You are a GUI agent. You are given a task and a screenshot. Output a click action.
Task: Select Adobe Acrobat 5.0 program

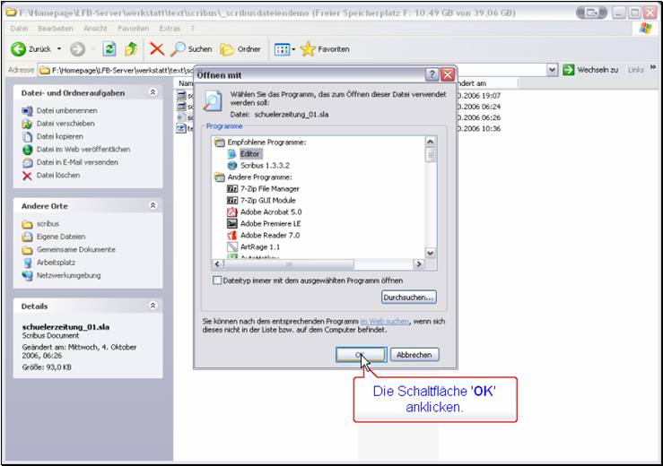270,211
